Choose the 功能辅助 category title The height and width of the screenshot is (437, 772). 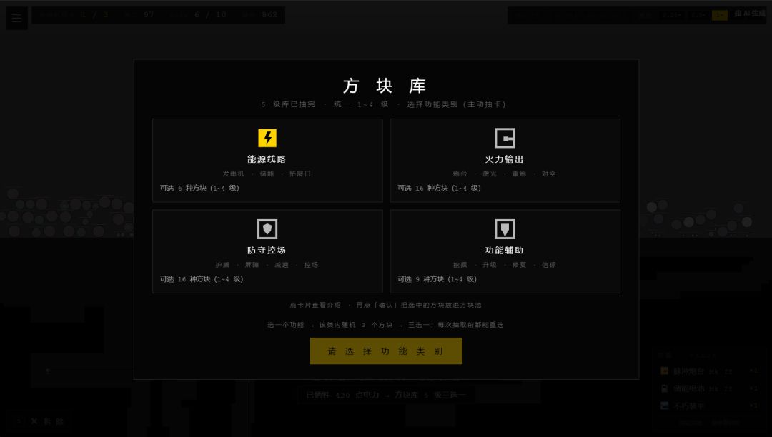[504, 250]
